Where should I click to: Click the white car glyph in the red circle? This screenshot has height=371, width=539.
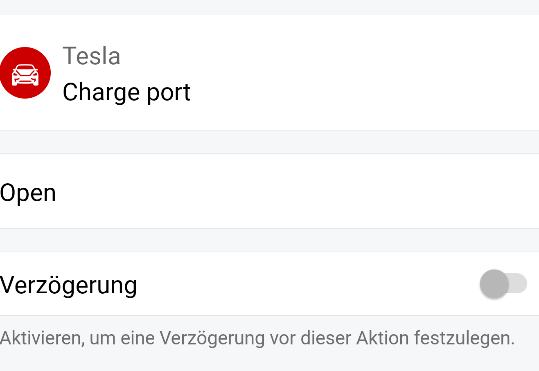[x=25, y=75]
